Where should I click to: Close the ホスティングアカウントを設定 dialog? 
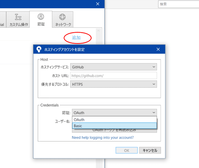158,49
